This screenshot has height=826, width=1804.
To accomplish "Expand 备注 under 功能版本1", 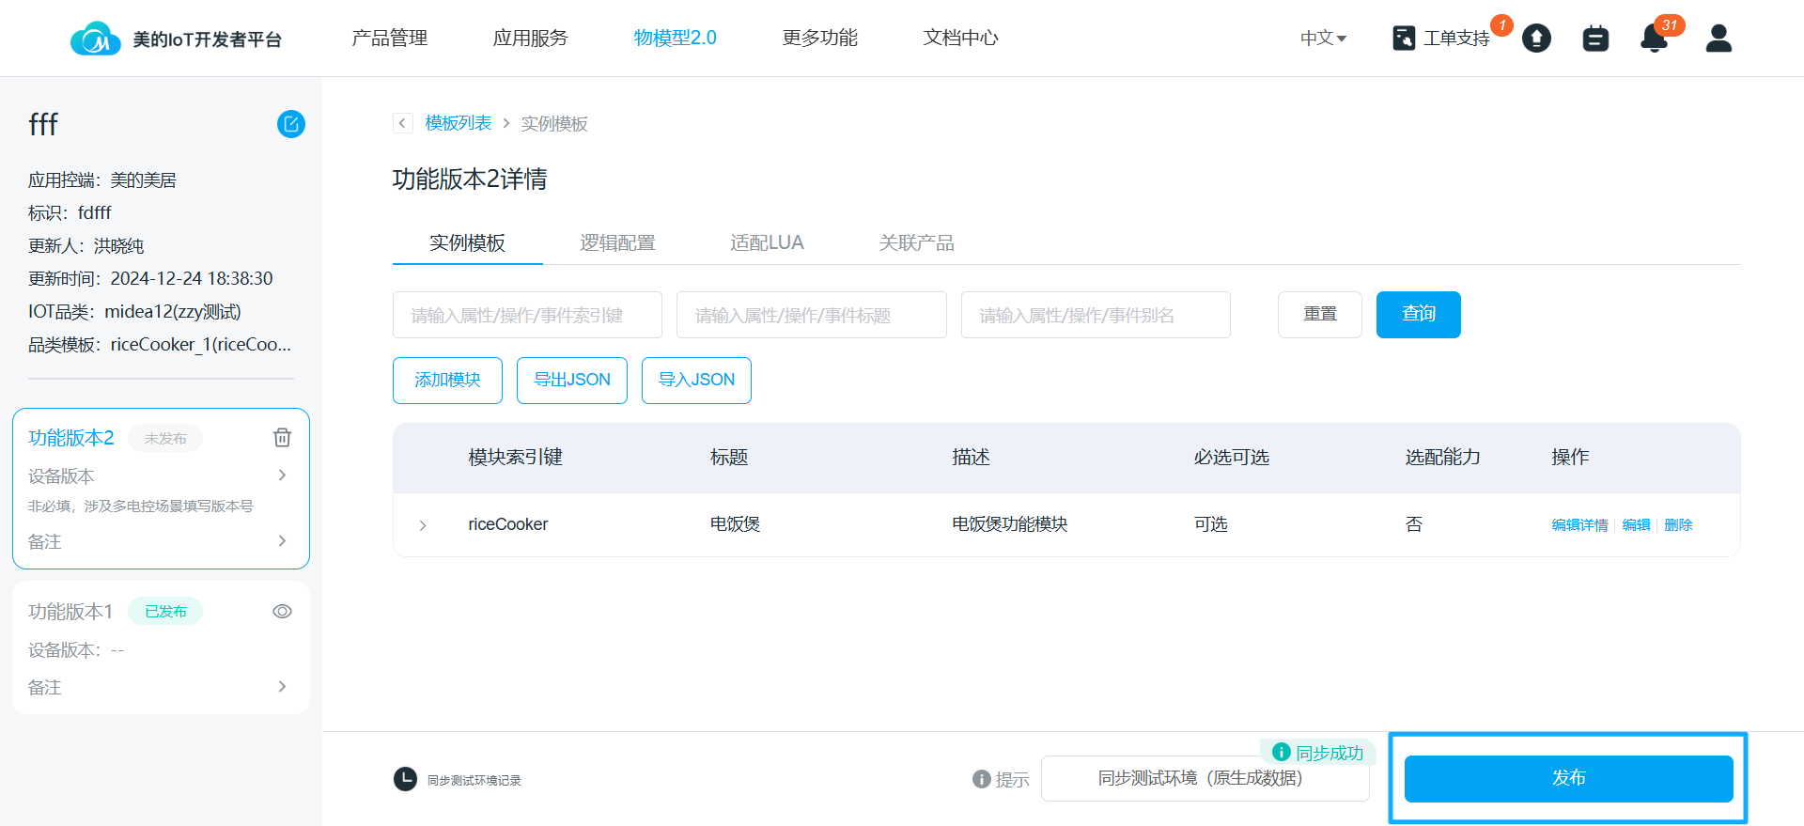I will point(282,687).
